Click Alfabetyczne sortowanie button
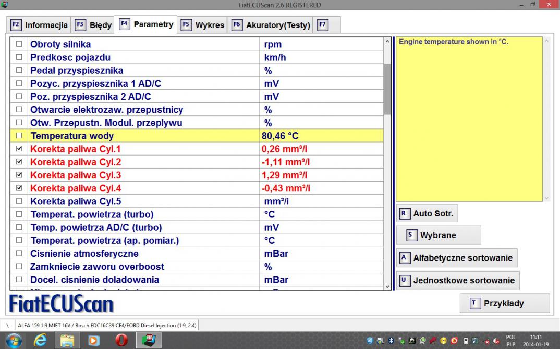 pos(457,258)
